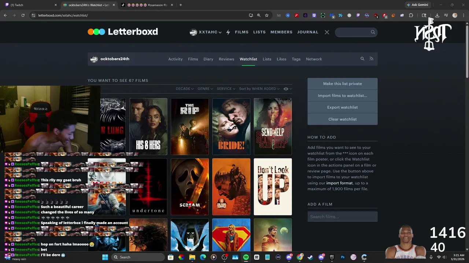This screenshot has width=469, height=263.
Task: Open Chrome media controls icon
Action: click(x=446, y=15)
